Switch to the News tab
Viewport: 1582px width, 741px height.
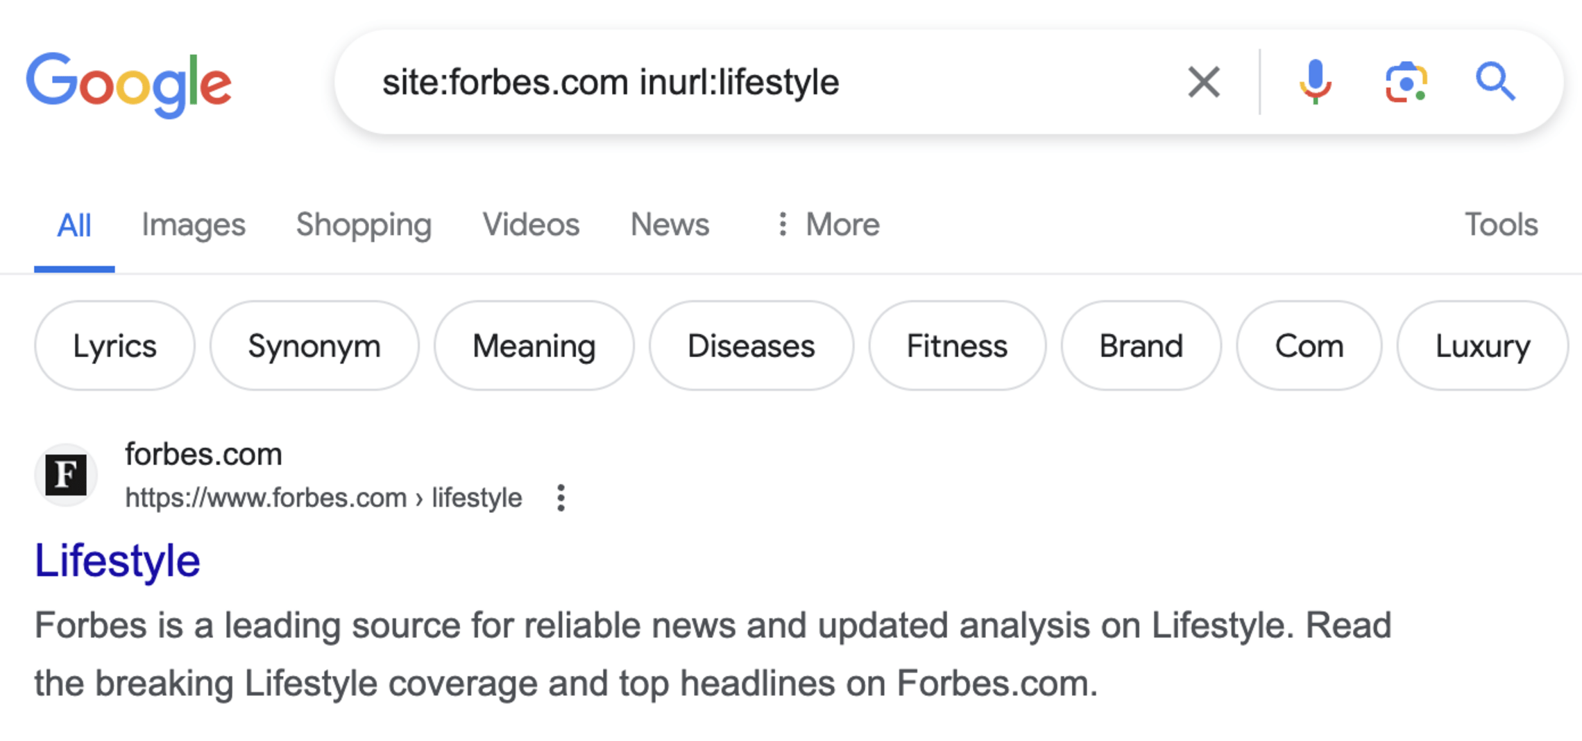(669, 225)
